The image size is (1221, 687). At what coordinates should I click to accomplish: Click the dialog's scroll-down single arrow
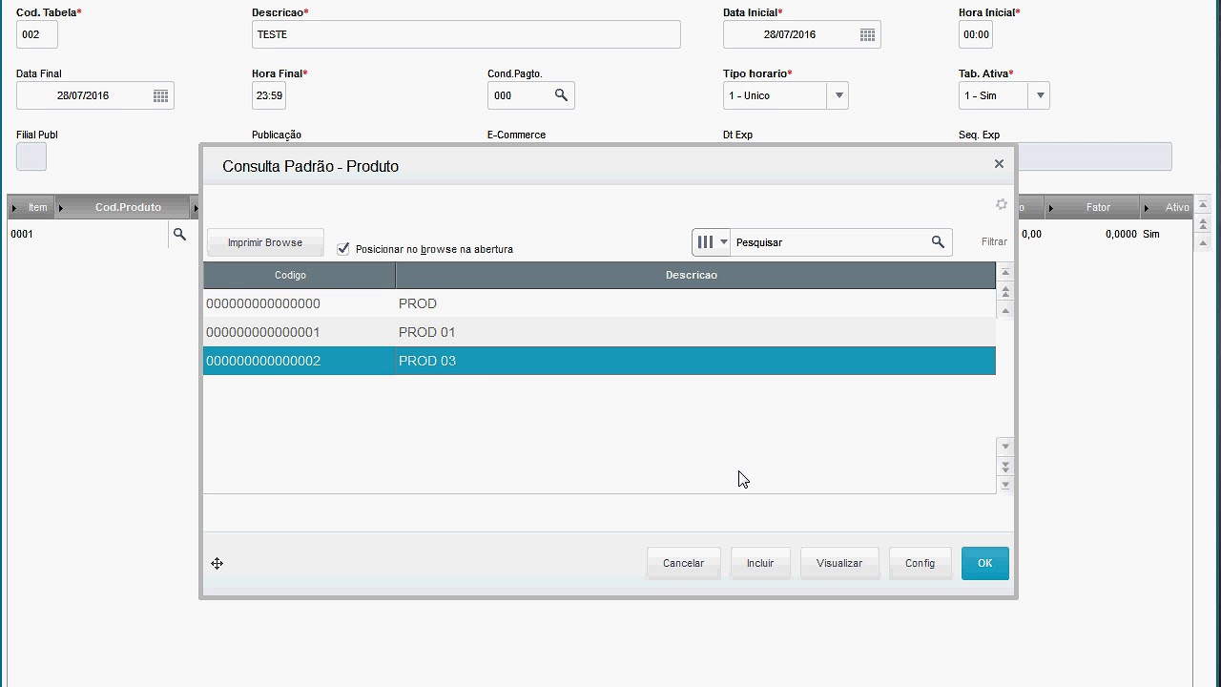(1004, 447)
